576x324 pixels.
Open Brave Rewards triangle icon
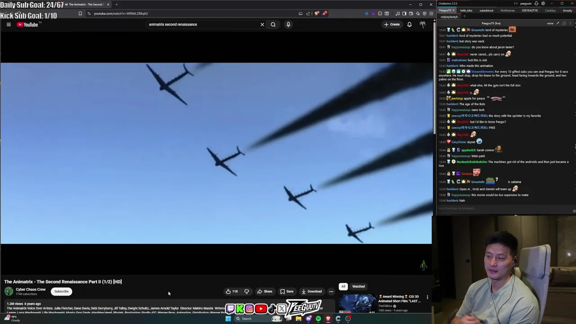(324, 13)
